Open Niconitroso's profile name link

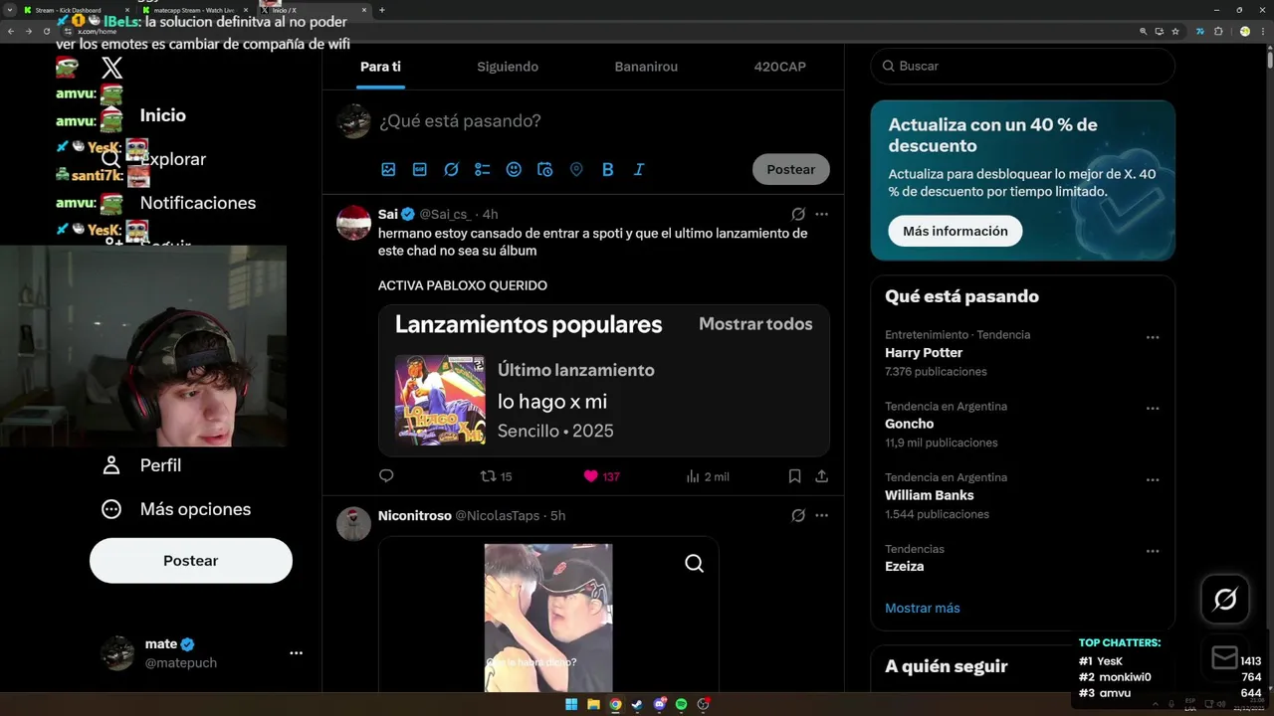point(415,515)
